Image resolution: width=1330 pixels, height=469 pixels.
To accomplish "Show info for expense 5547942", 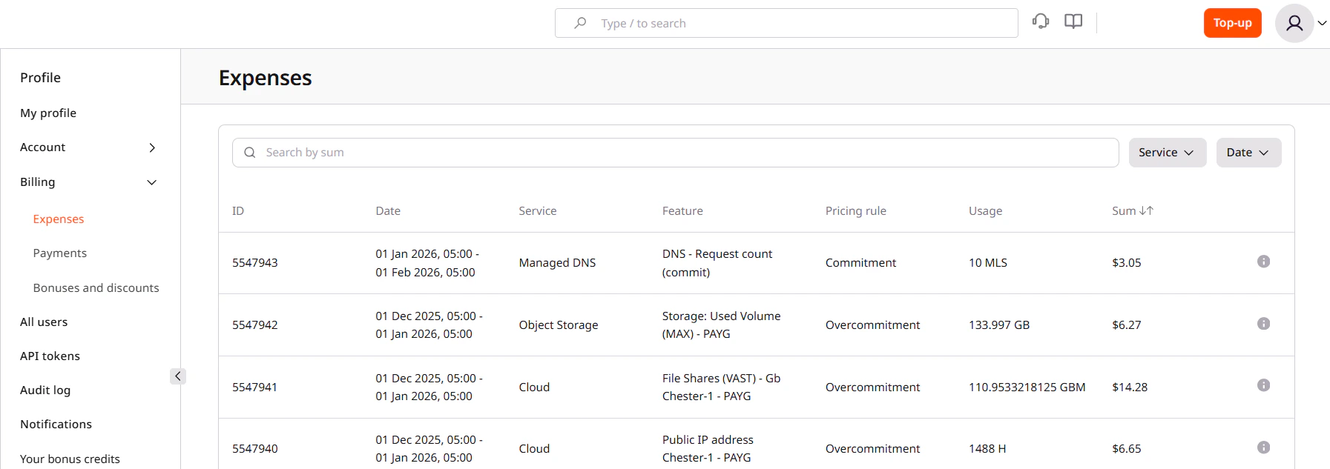I will (x=1263, y=324).
